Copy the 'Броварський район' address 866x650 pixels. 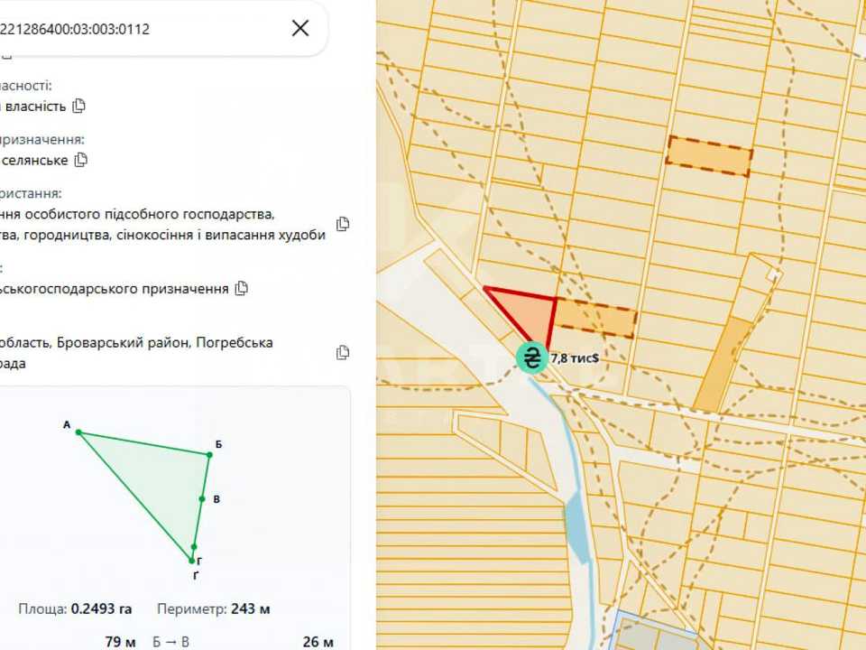(343, 353)
